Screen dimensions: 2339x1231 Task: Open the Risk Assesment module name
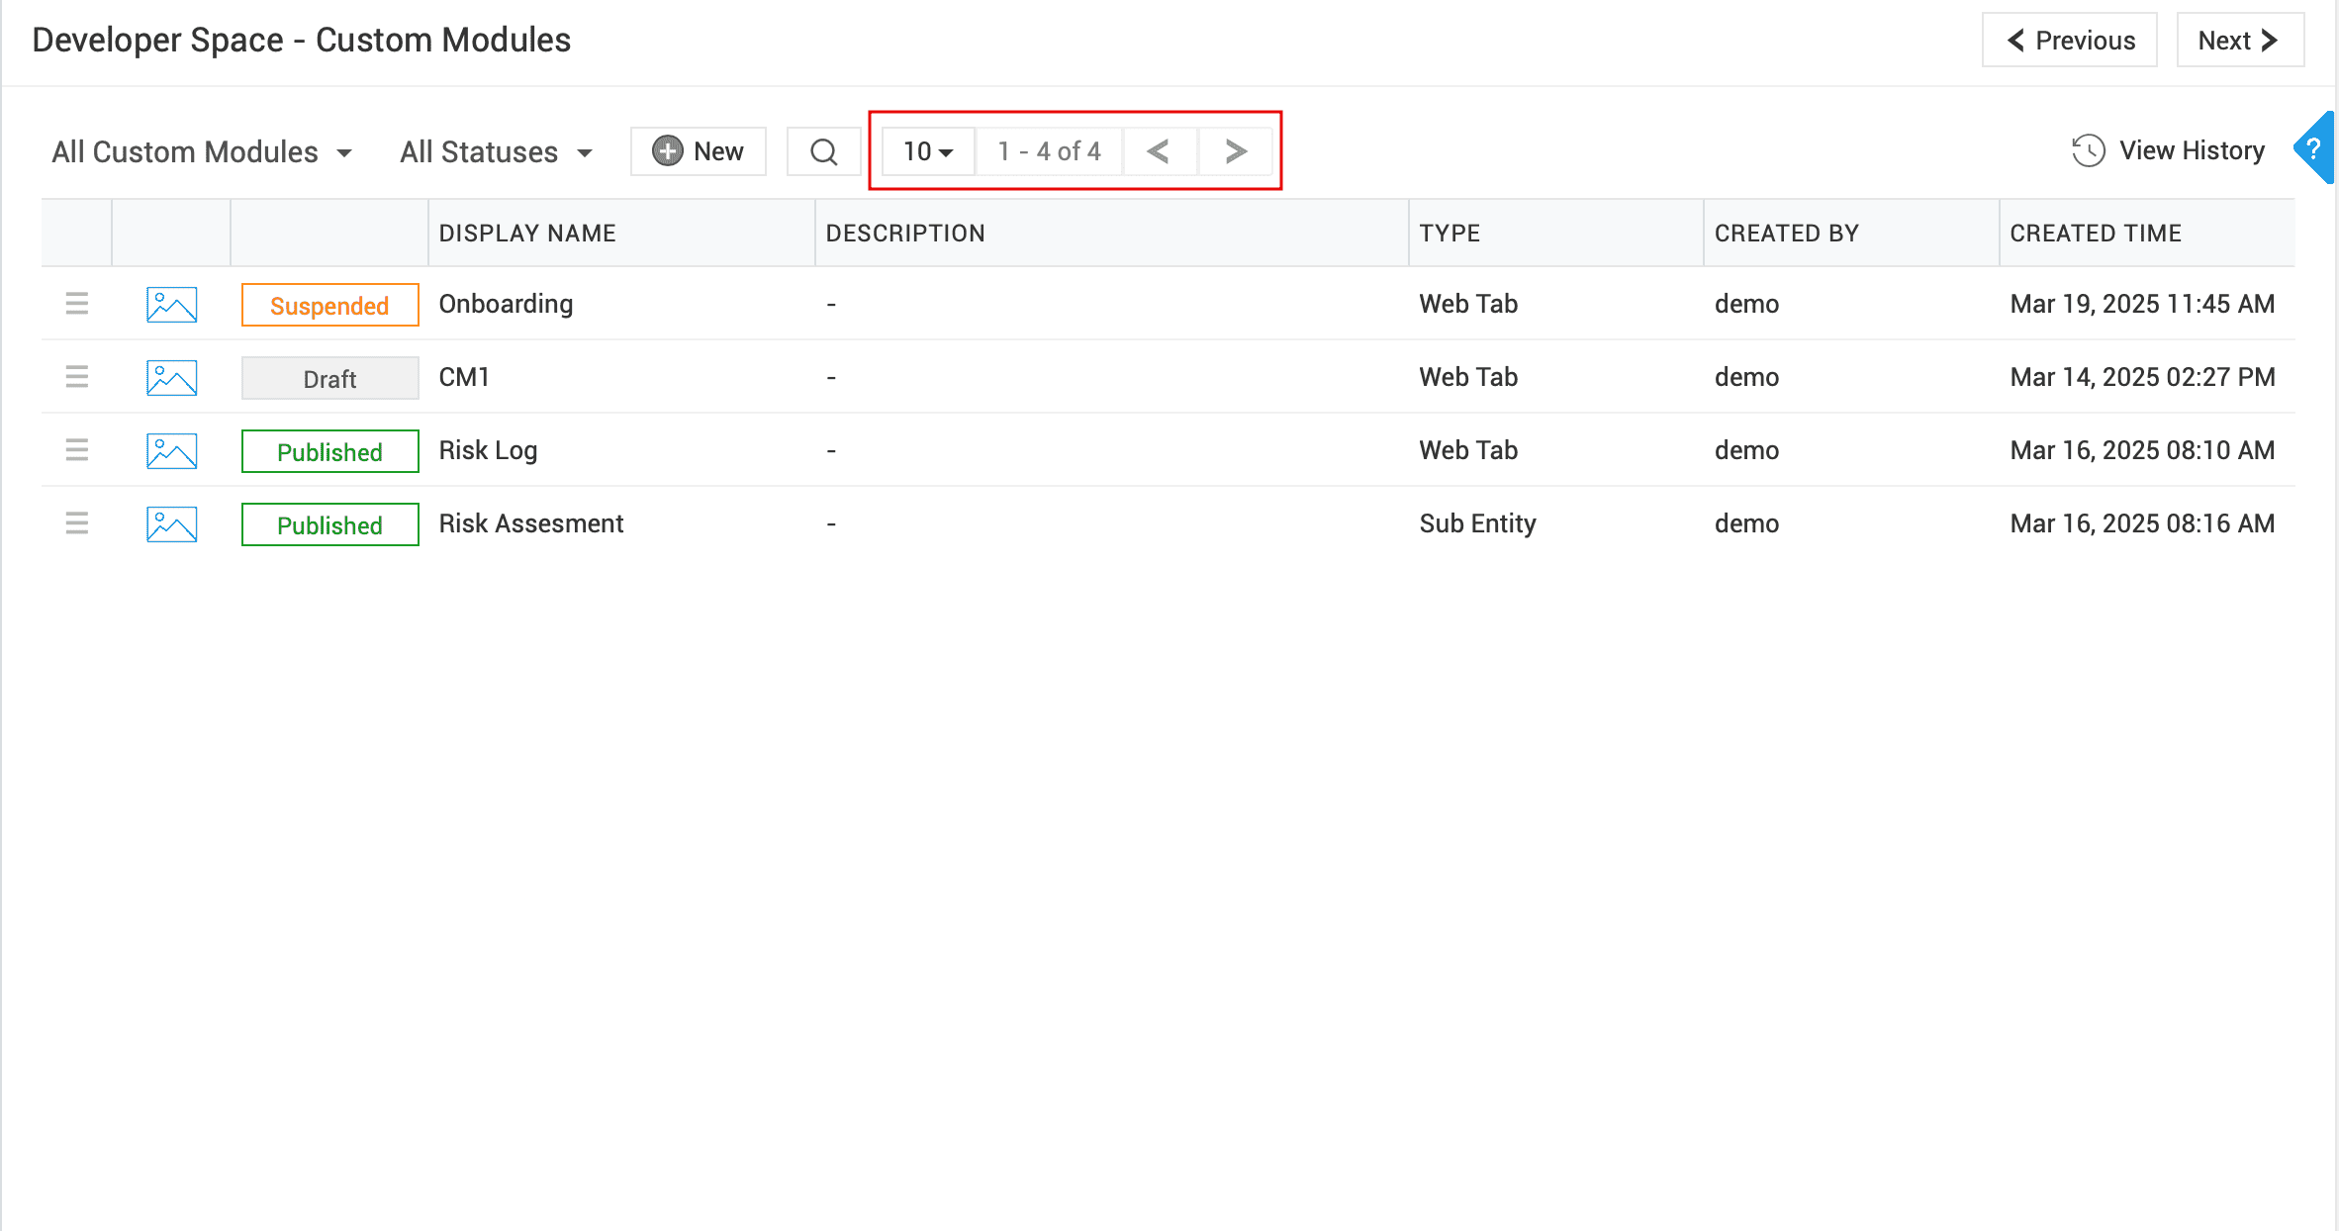[530, 523]
